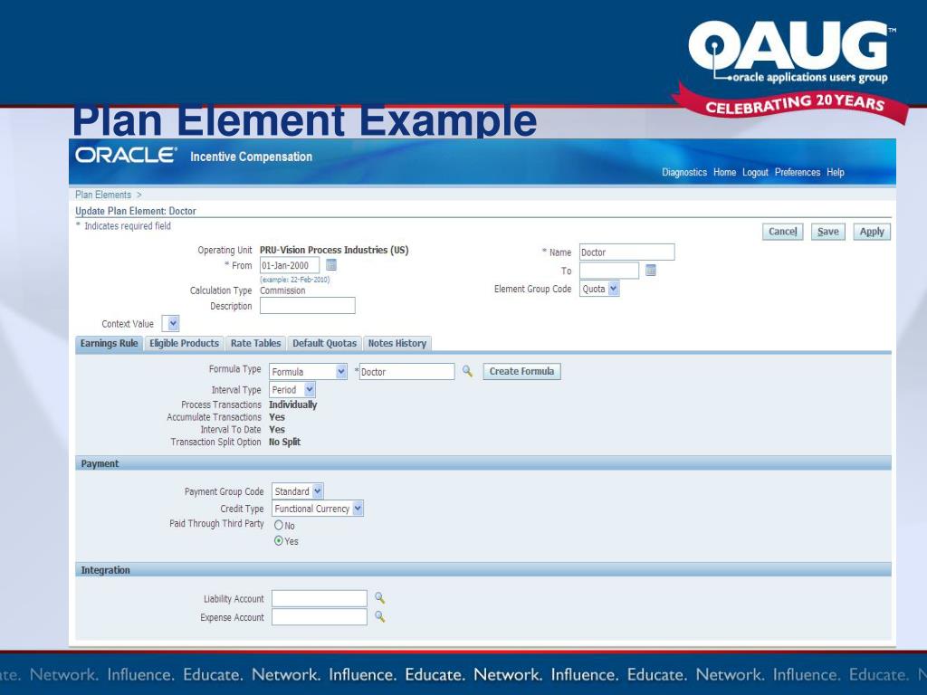Click the formula name field Doctor
Screen dimensions: 927x695
click(x=406, y=371)
